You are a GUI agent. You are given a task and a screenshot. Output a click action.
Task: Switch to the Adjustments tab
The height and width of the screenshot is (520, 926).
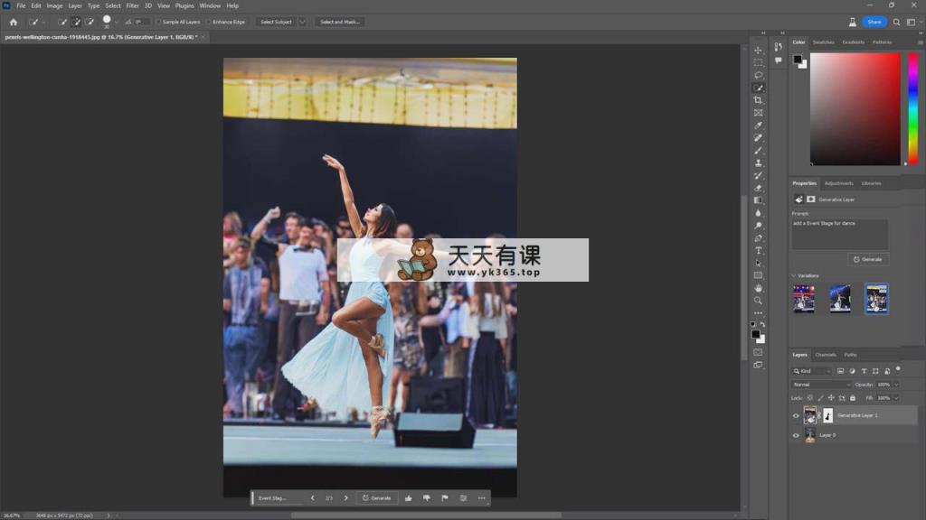pos(838,183)
